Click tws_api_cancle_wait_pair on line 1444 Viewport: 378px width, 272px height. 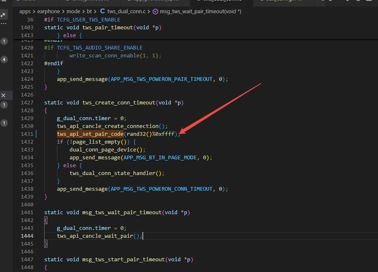(x=95, y=236)
